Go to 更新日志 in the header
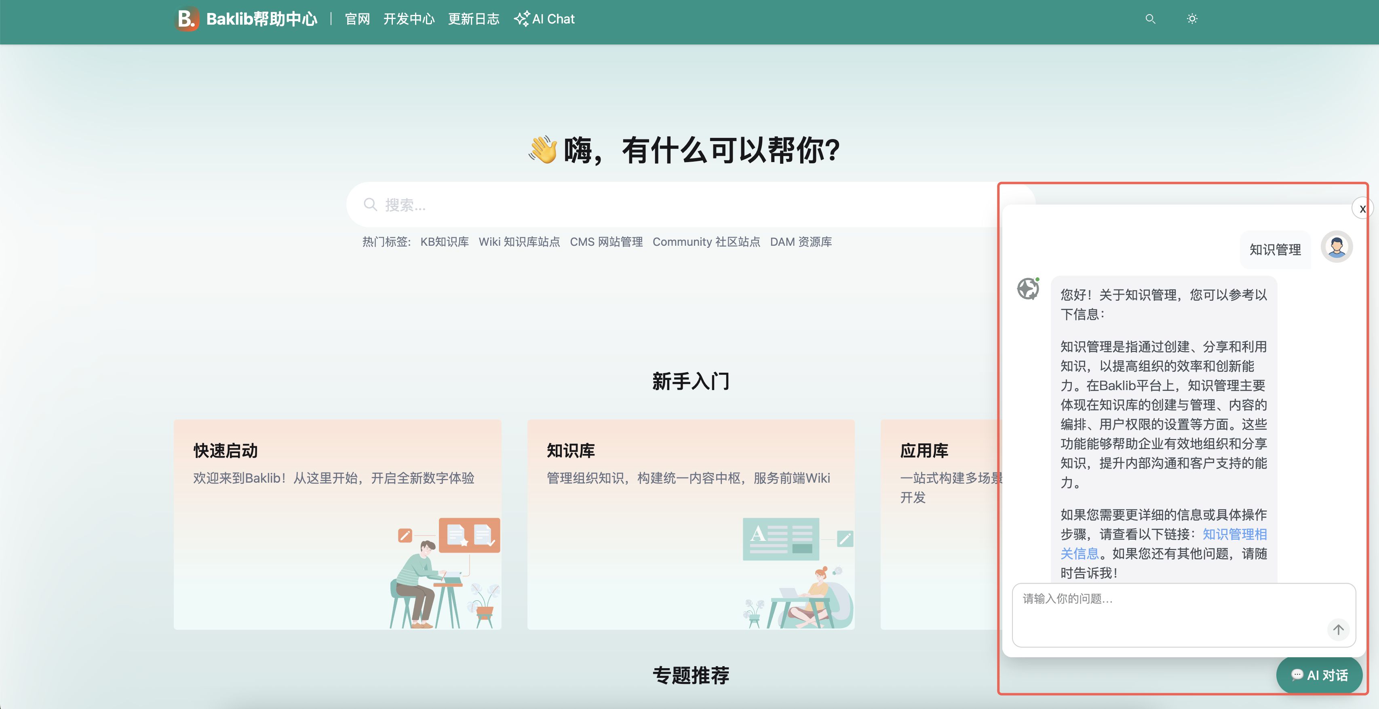 473,19
